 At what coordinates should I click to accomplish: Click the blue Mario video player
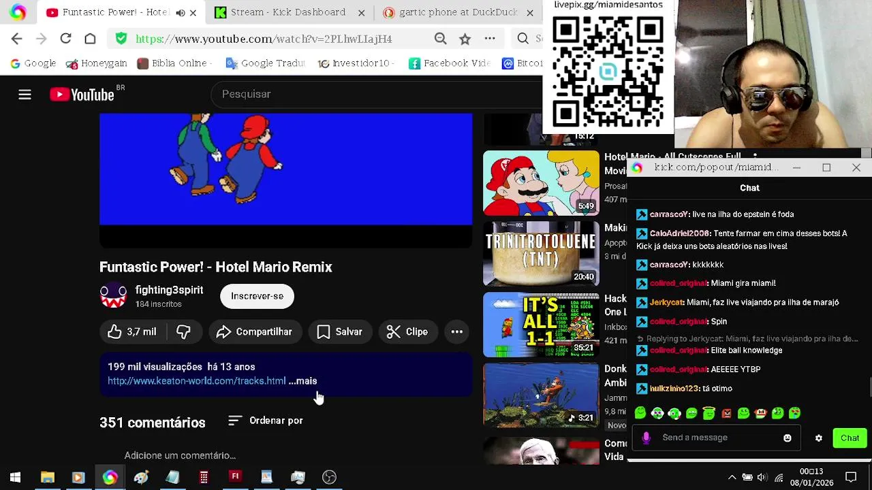click(285, 169)
